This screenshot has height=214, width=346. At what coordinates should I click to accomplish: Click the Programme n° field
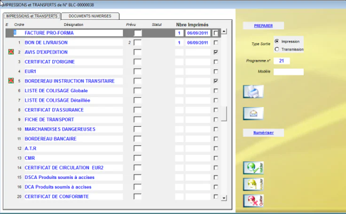282,61
